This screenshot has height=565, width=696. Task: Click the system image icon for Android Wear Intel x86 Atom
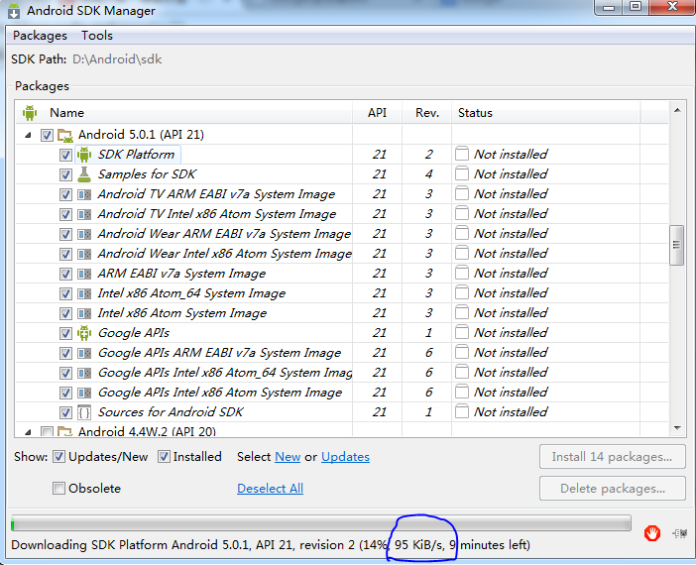coord(84,254)
